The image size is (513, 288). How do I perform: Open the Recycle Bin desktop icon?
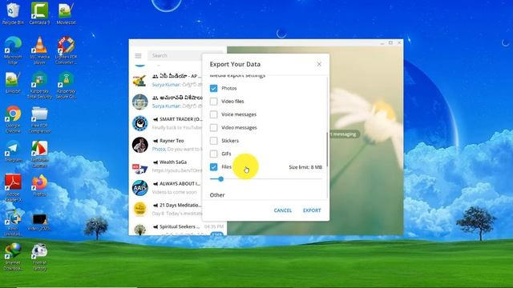(13, 14)
